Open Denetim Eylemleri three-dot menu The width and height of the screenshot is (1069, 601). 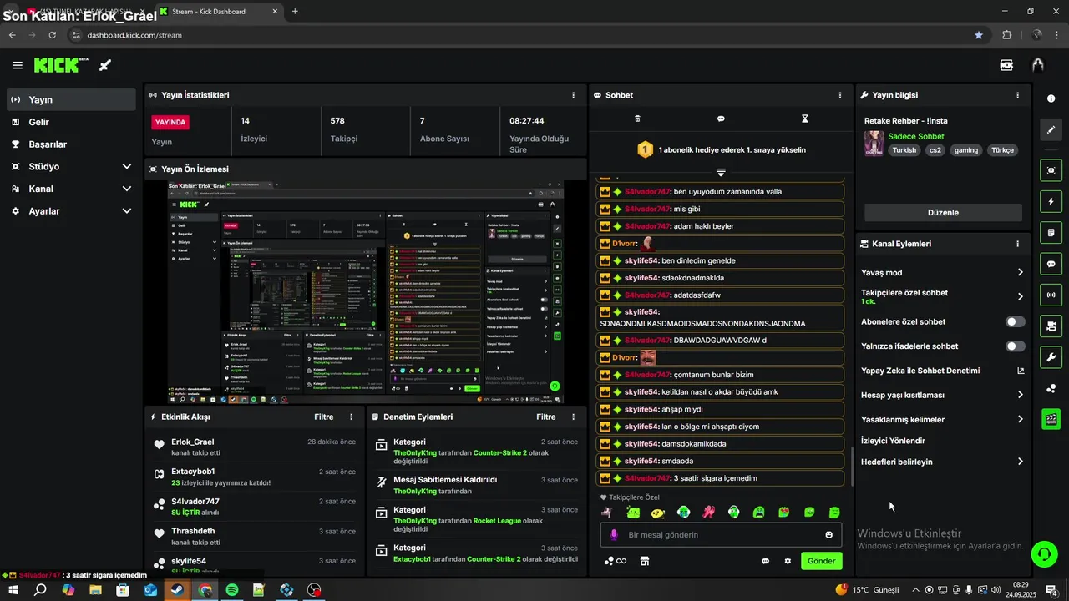click(x=573, y=417)
